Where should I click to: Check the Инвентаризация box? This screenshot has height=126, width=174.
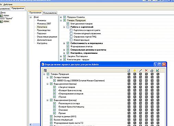pyautogui.click(x=71, y=40)
